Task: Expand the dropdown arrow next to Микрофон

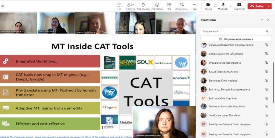Action: [230, 6]
